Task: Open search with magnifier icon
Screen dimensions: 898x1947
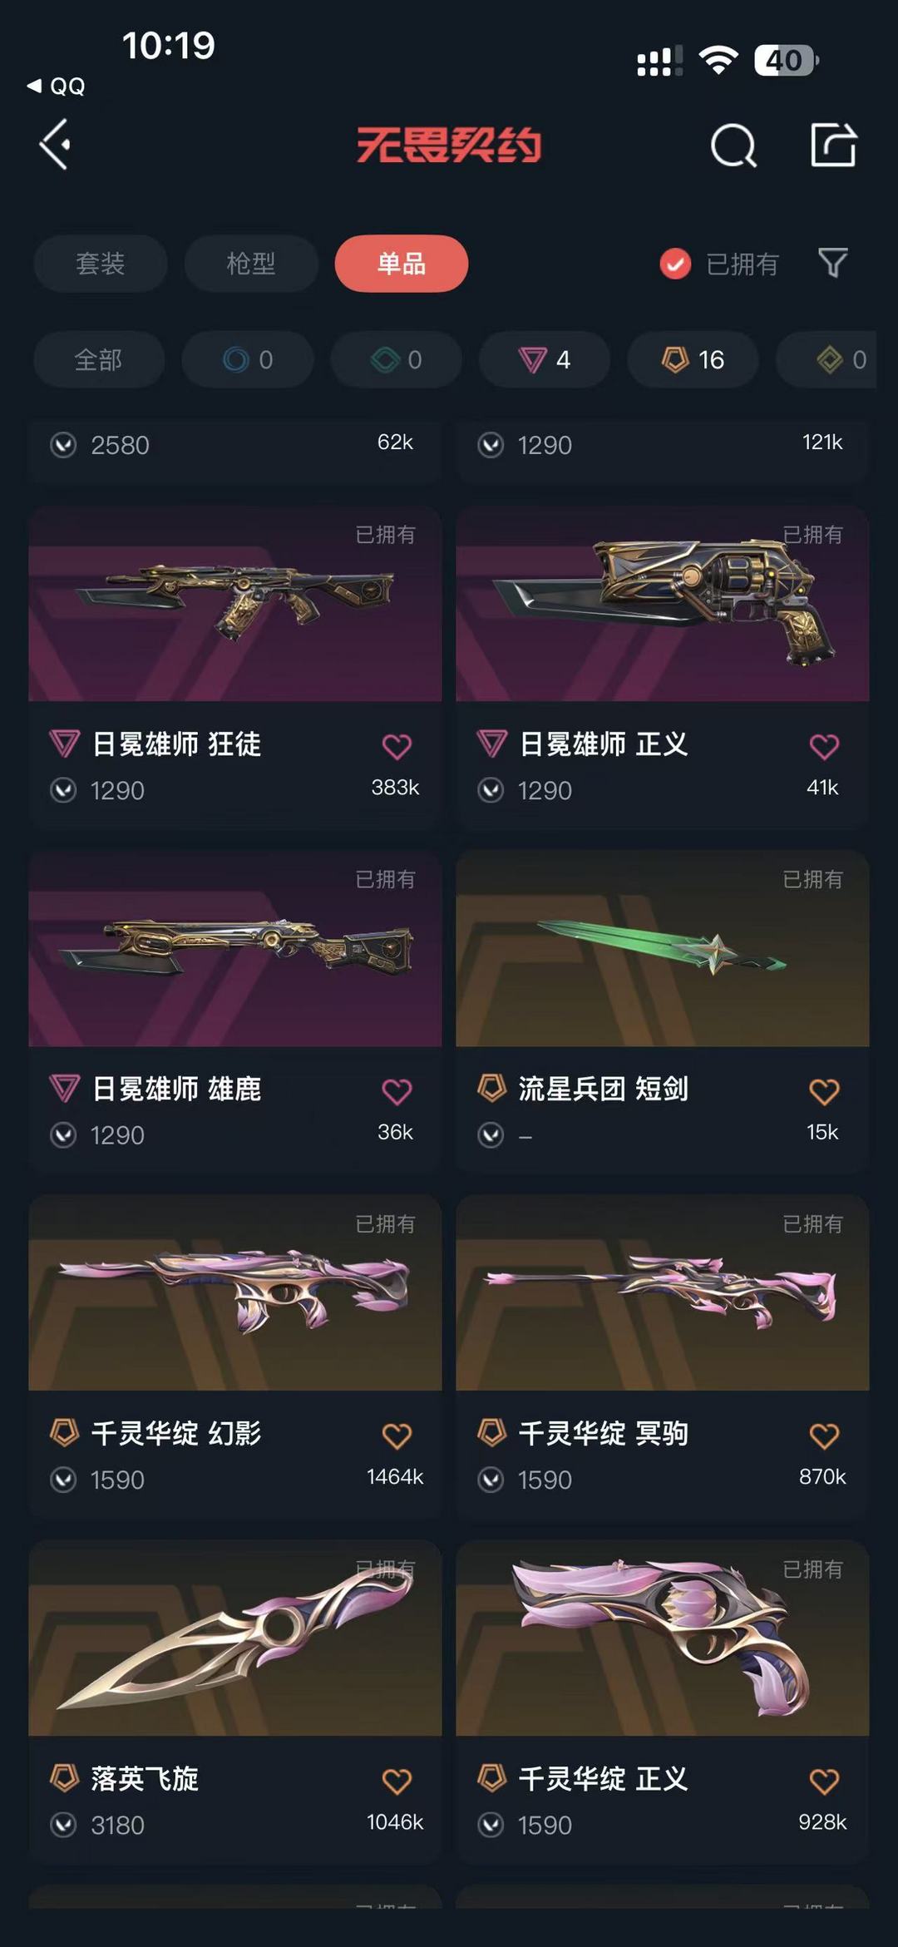Action: point(733,146)
